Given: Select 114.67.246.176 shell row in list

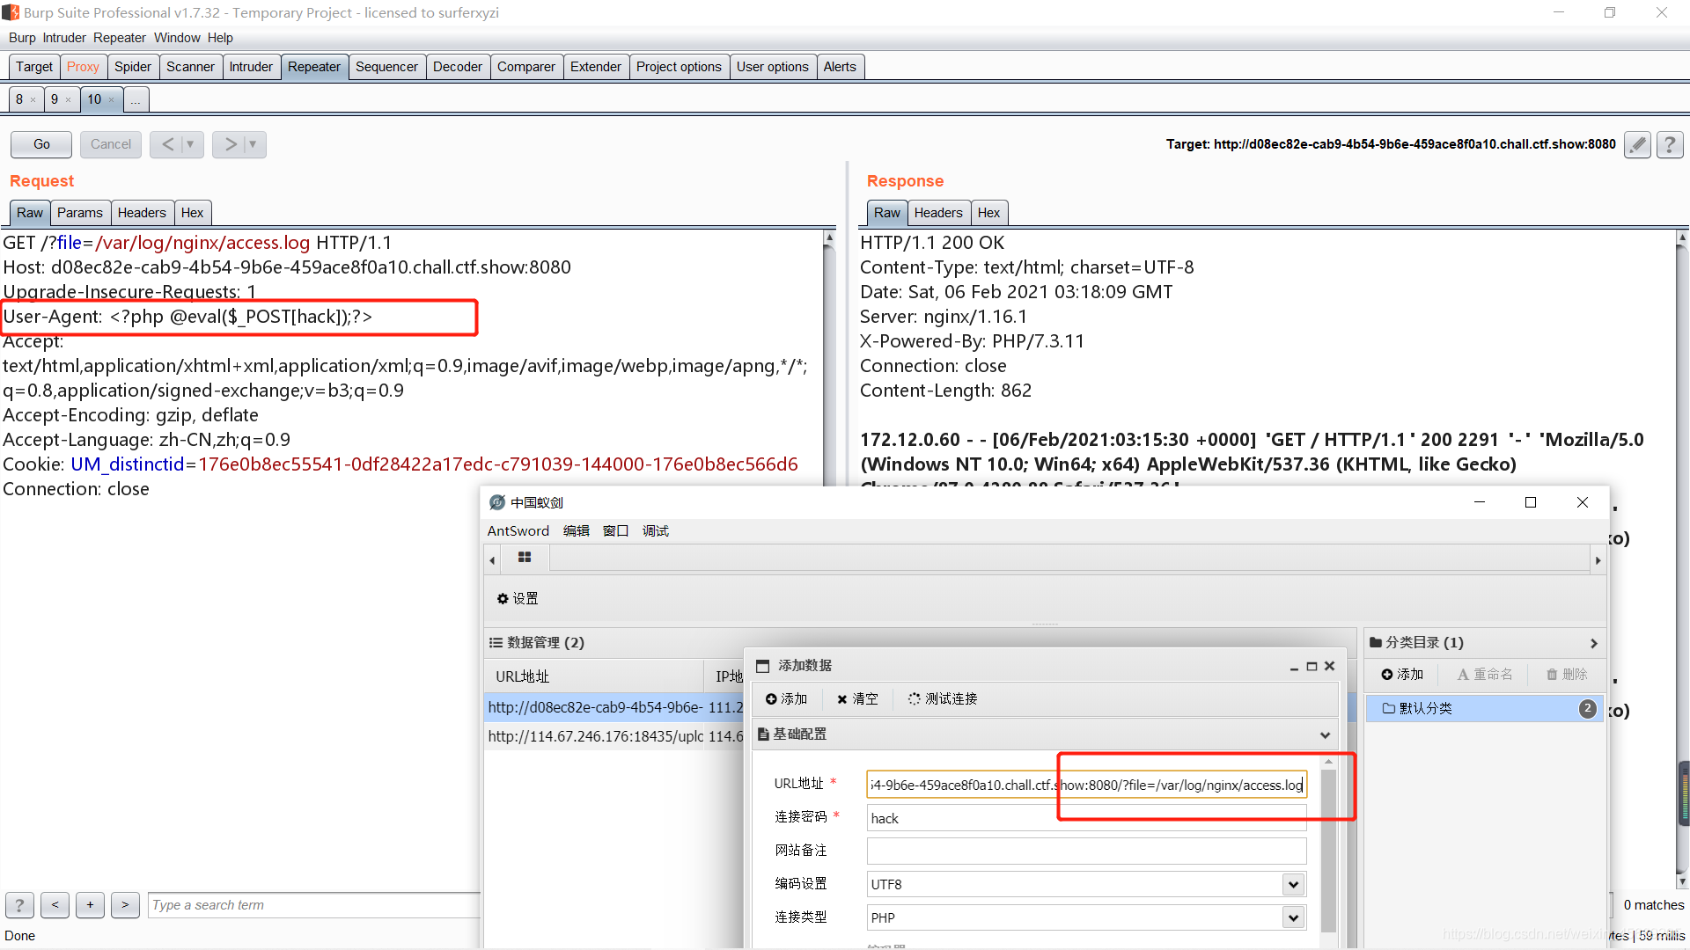Looking at the screenshot, I should coord(614,736).
